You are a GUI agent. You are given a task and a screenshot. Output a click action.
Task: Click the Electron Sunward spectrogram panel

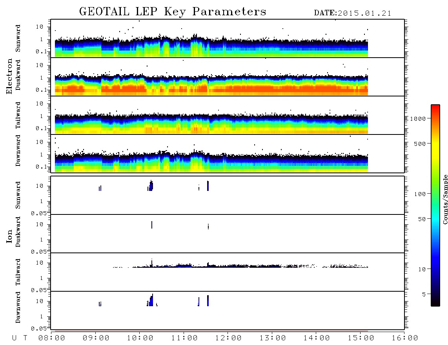point(228,38)
